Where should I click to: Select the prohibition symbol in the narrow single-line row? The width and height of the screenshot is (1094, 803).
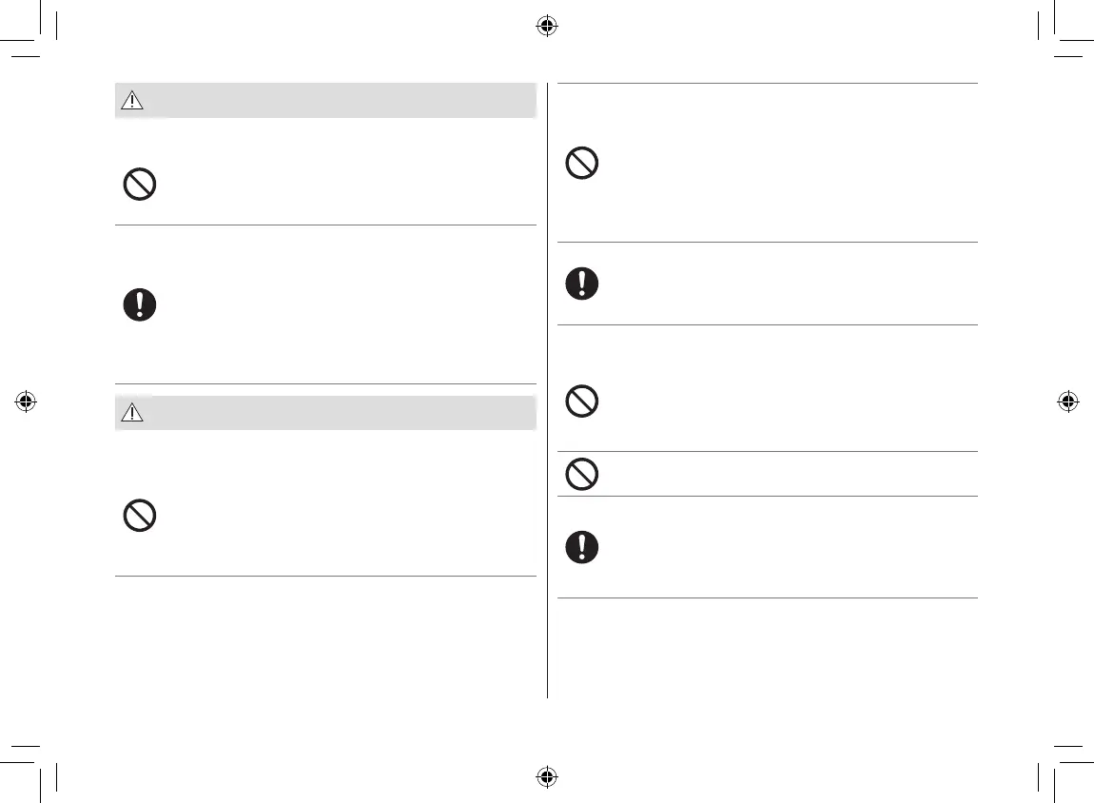[x=582, y=473]
